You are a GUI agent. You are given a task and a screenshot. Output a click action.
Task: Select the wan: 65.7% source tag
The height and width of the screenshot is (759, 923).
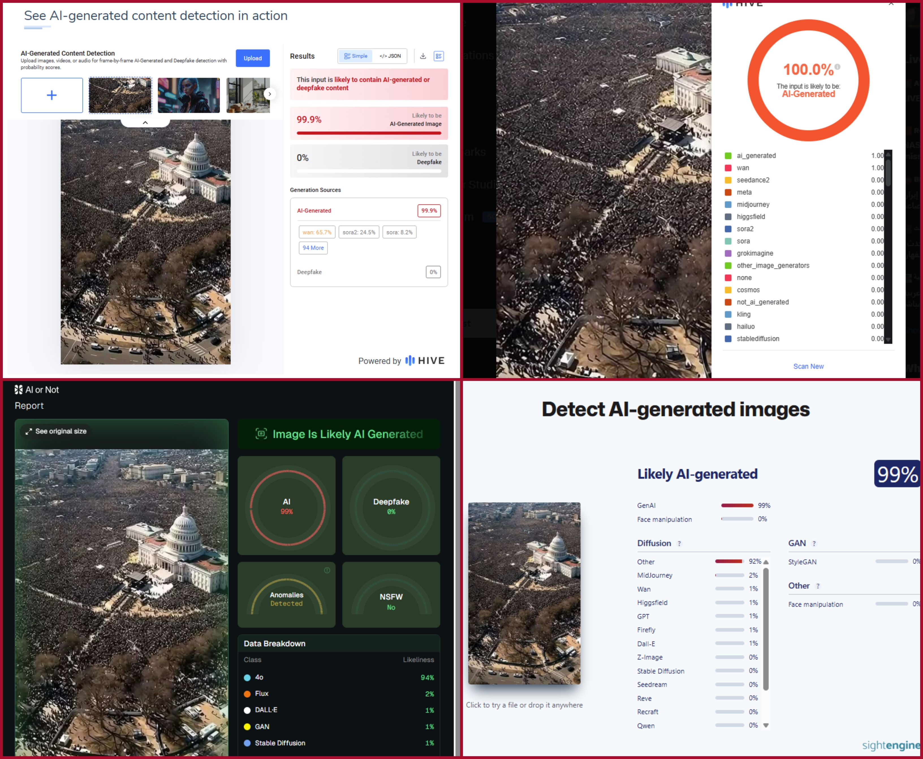click(x=316, y=232)
